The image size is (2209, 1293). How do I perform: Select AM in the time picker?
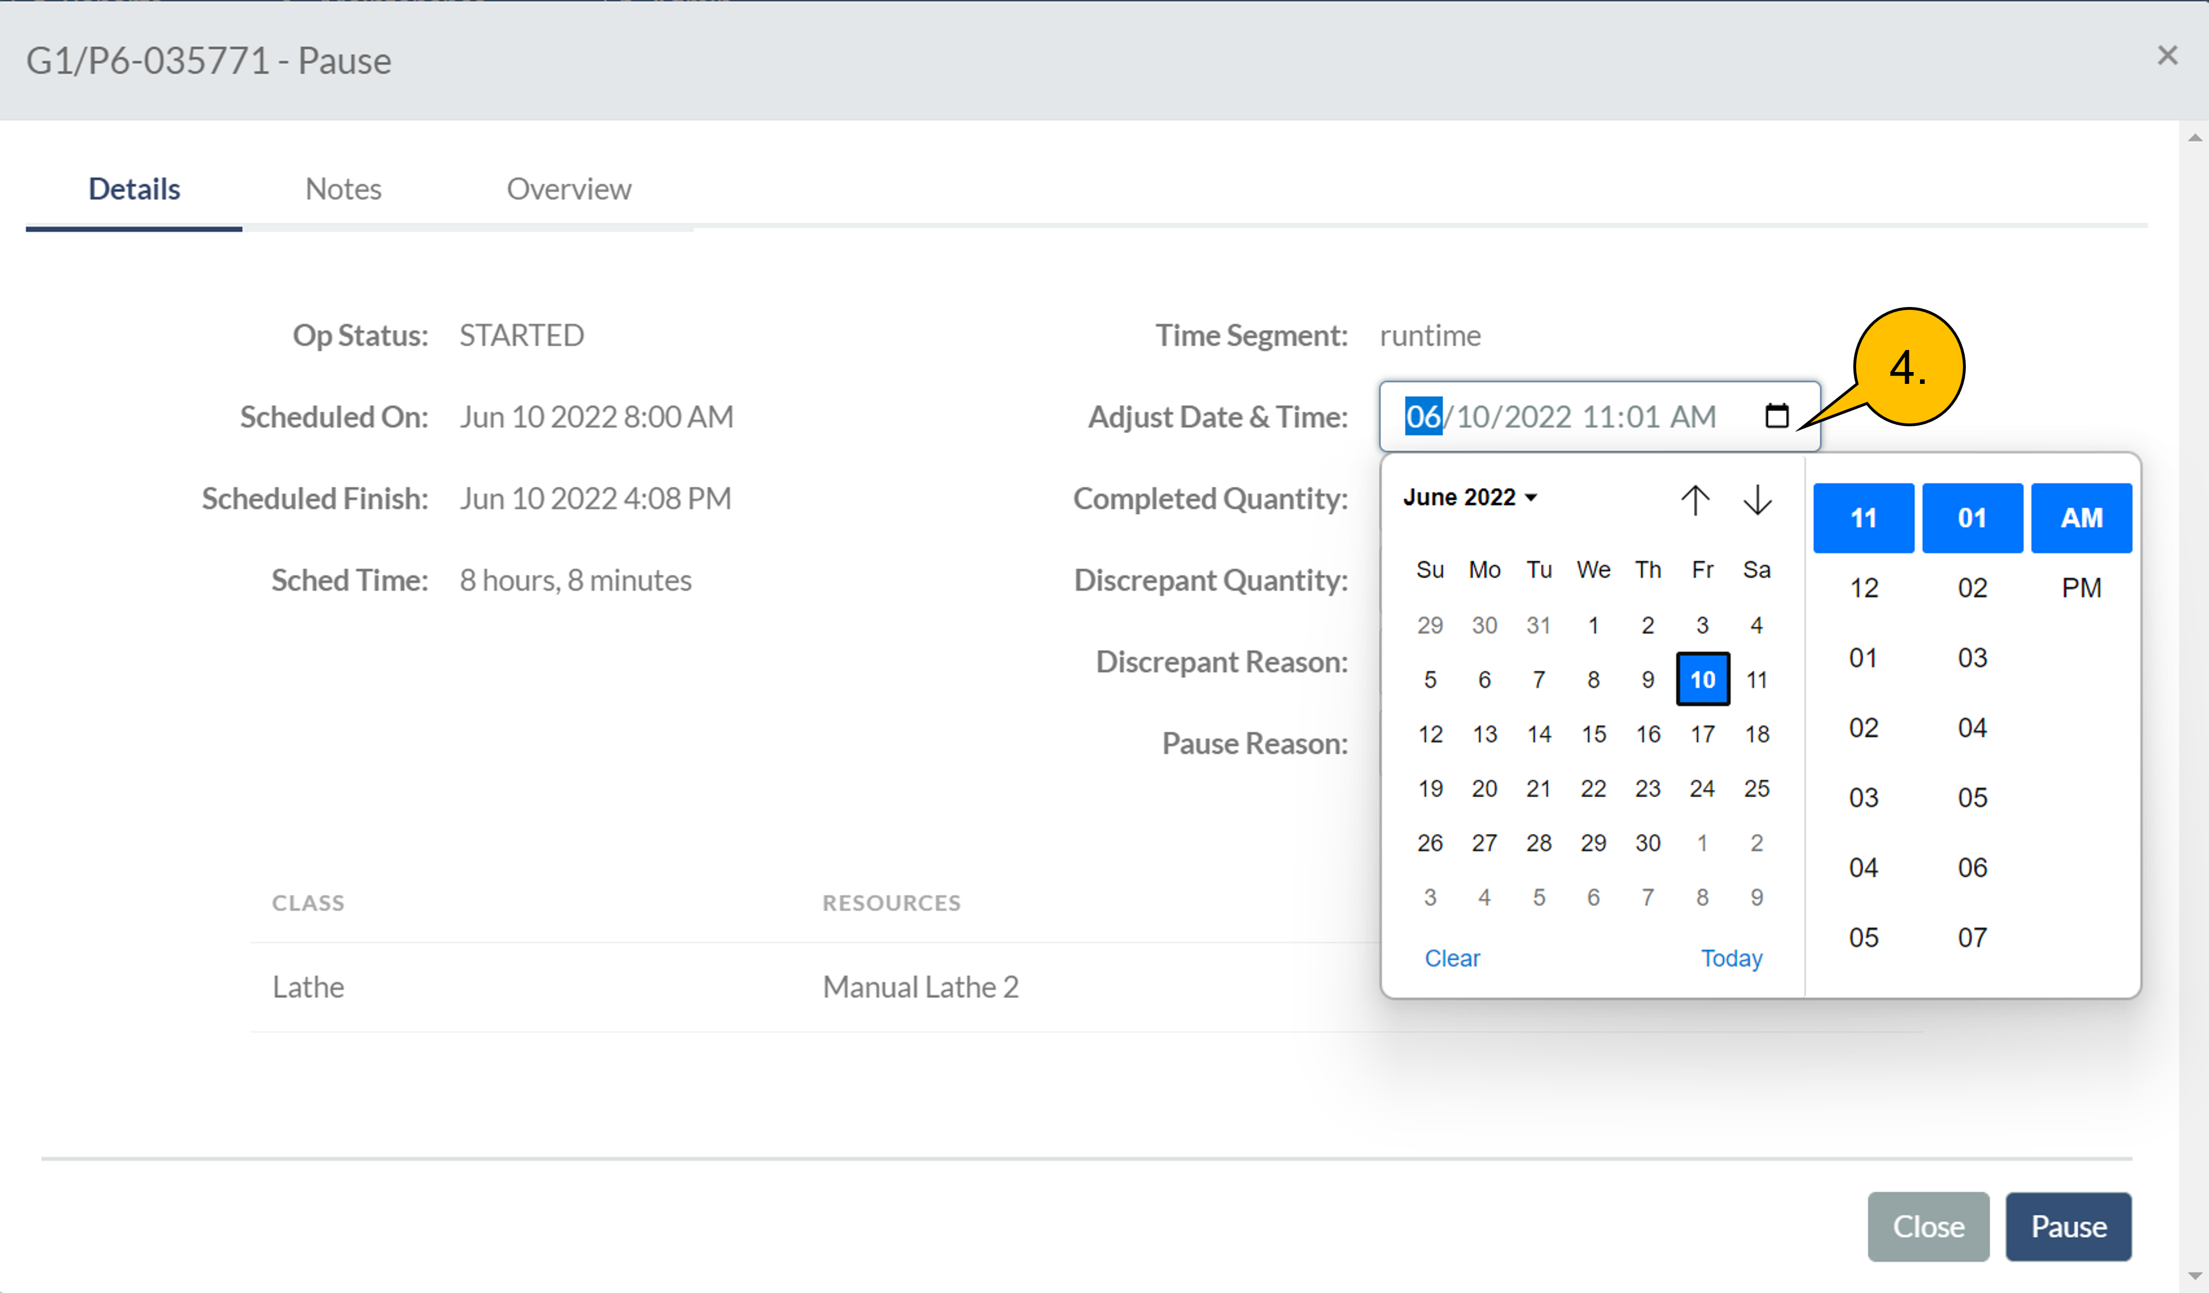click(x=2081, y=517)
